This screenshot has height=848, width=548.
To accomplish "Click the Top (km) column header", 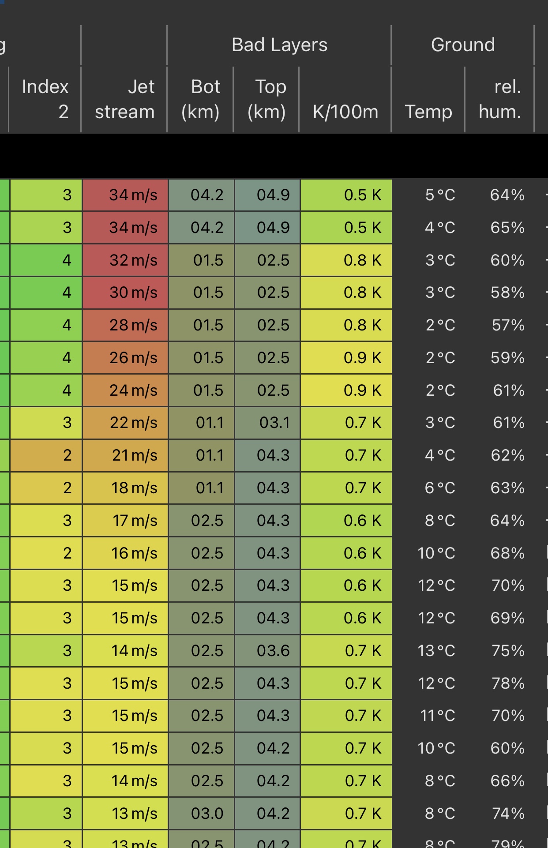I will pyautogui.click(x=266, y=99).
